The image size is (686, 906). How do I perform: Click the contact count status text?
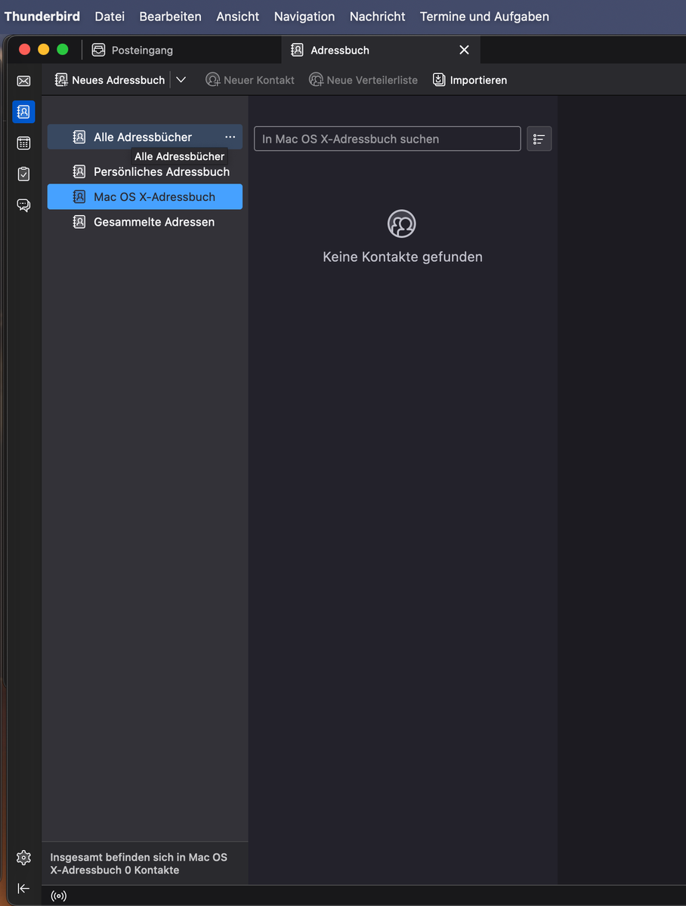point(139,864)
